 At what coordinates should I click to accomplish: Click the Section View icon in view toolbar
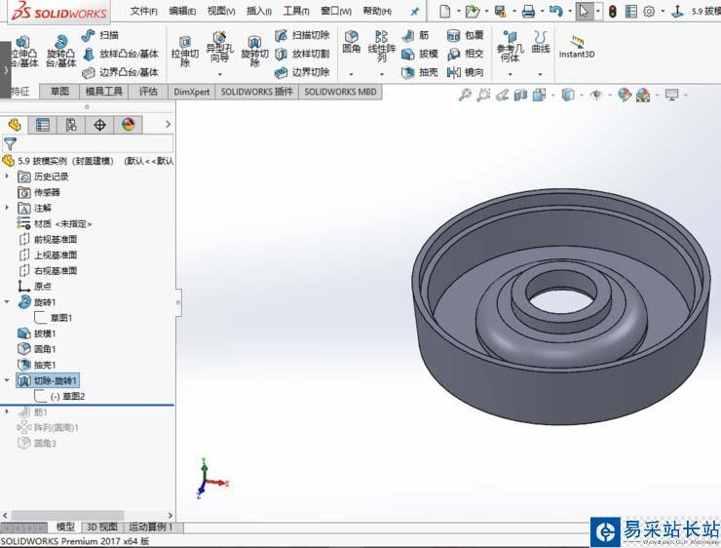tap(520, 96)
